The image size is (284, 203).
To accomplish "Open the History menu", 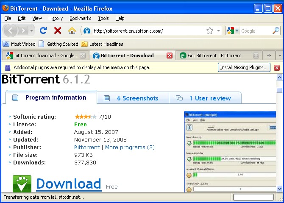I will click(x=56, y=18).
